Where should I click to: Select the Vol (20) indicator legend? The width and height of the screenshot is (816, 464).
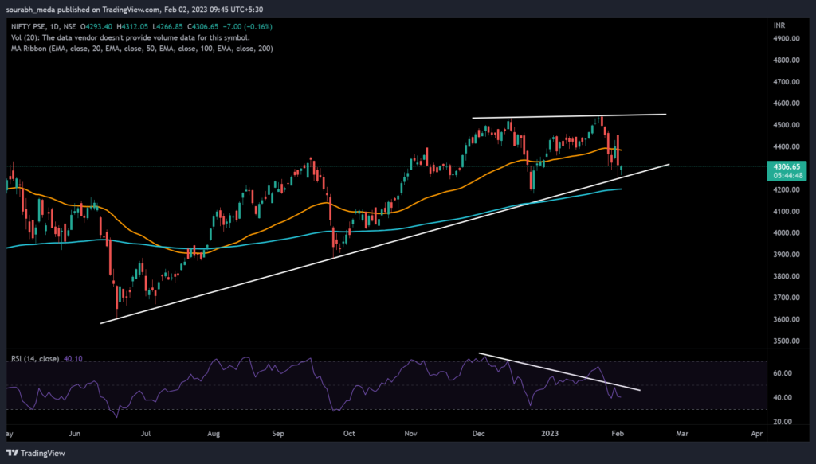[x=130, y=37]
